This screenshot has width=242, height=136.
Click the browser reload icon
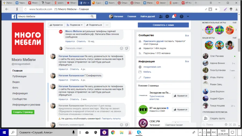click(x=26, y=9)
